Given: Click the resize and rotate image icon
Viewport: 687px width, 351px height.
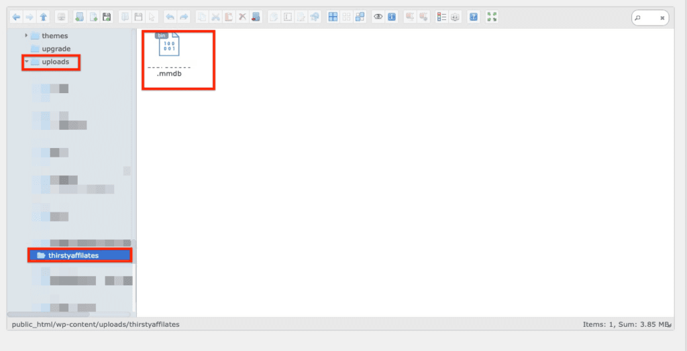Looking at the screenshot, I should click(315, 17).
